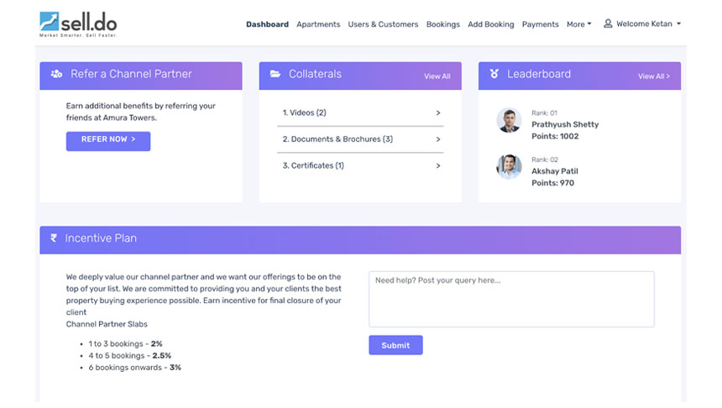Image resolution: width=722 pixels, height=408 pixels.
Task: Click the Collaterals heading text
Action: tap(315, 74)
